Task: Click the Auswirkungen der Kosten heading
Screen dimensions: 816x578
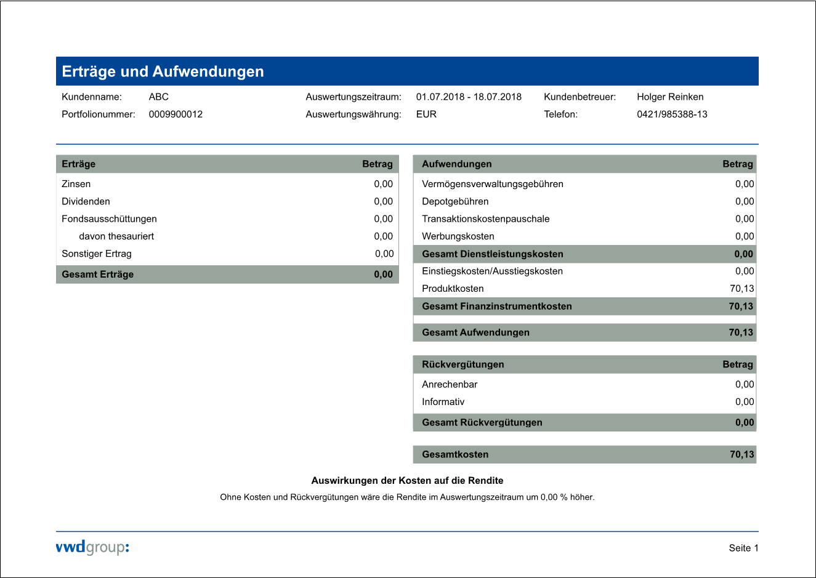Action: [407, 481]
